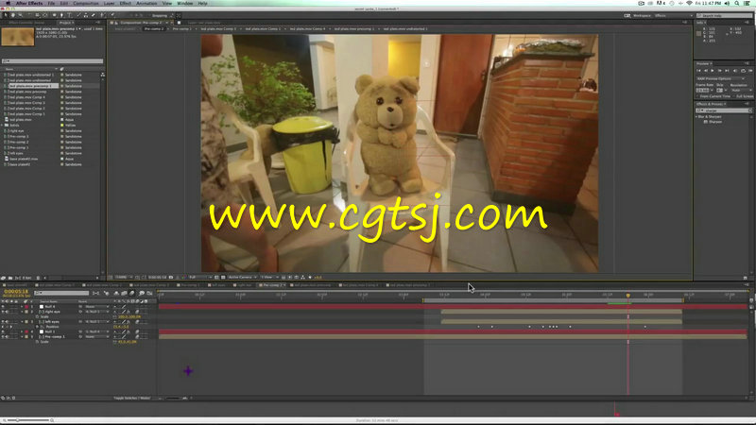Start RAM preview in Preview panel

click(x=750, y=71)
